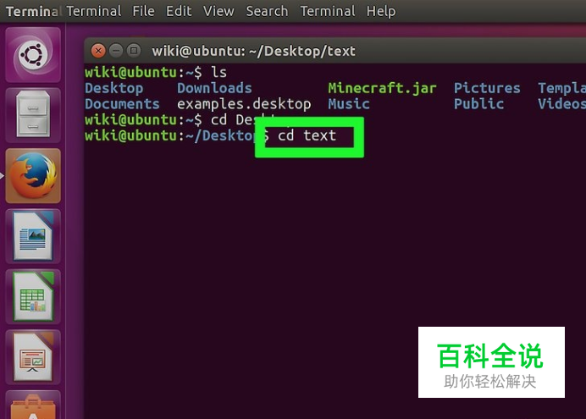Open the Terminal menu item
The width and height of the screenshot is (586, 419).
(328, 11)
